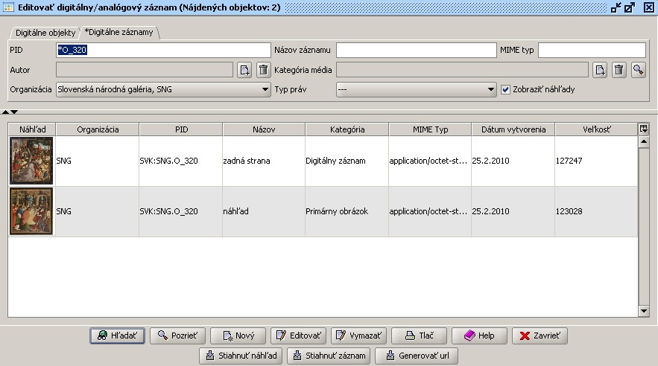Click into the Názov záznamu input field
Image resolution: width=658 pixels, height=366 pixels.
click(x=416, y=50)
